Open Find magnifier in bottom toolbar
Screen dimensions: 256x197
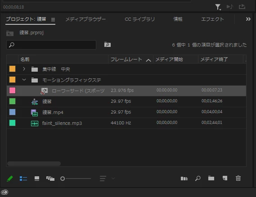click(198, 179)
